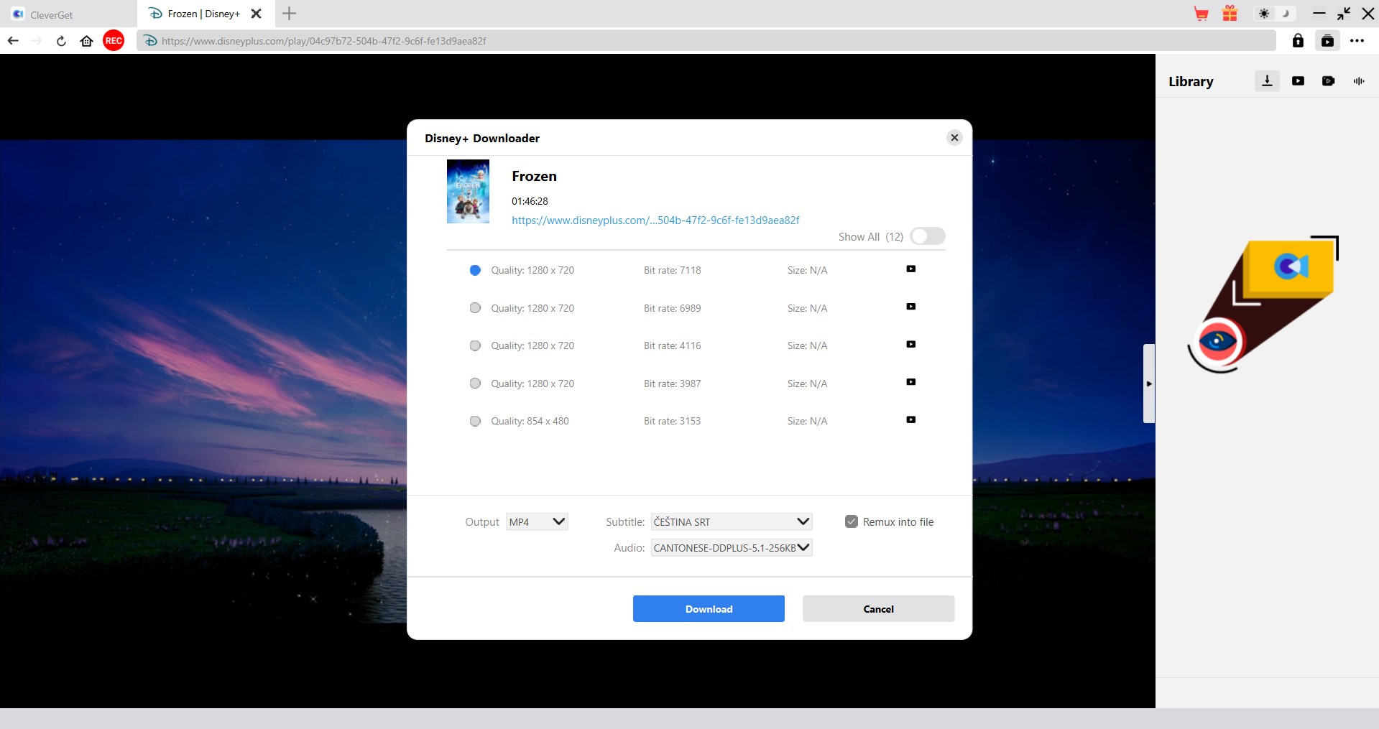Image resolution: width=1379 pixels, height=729 pixels.
Task: Open the Audio track dropdown
Action: [731, 548]
